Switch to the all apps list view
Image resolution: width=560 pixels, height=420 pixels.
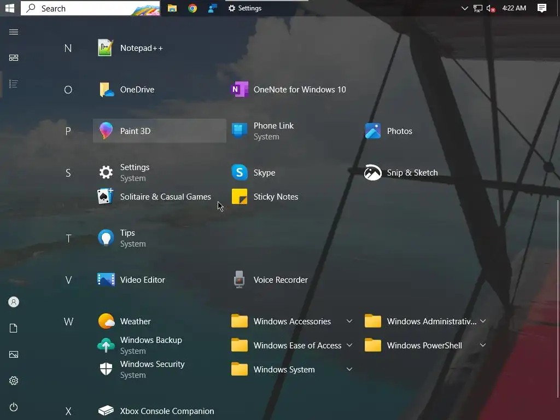coord(14,84)
